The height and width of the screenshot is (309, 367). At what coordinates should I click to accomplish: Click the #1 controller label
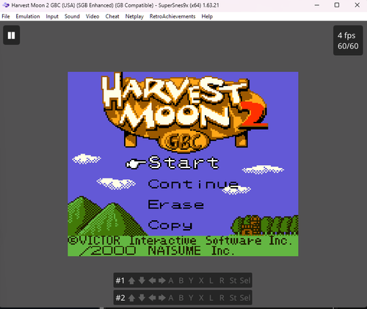coord(120,280)
